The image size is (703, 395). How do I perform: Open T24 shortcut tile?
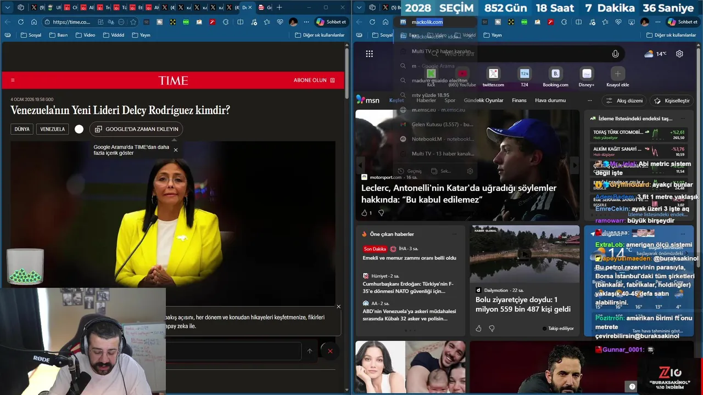[x=525, y=77]
